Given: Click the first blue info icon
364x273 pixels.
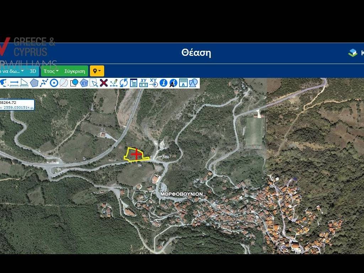Looking at the screenshot, I should (x=164, y=83).
